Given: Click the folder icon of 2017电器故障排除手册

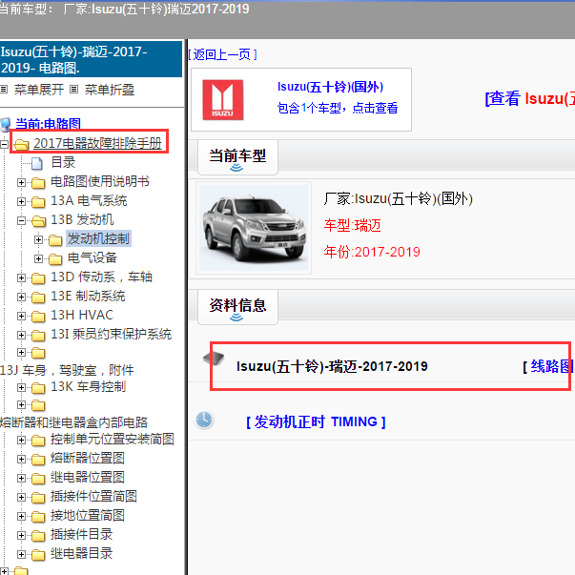Looking at the screenshot, I should point(21,145).
